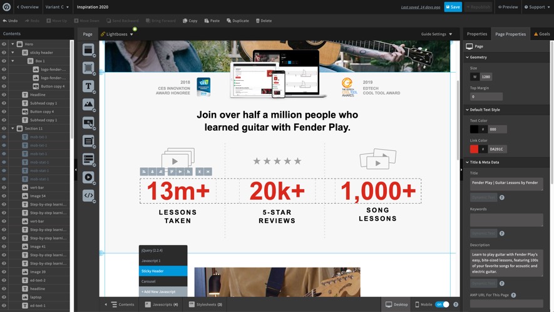
Task: Switch to the Goals tab
Action: [541, 34]
